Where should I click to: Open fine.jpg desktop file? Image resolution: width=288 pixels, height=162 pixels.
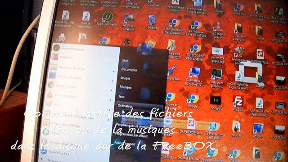(x=216, y=103)
